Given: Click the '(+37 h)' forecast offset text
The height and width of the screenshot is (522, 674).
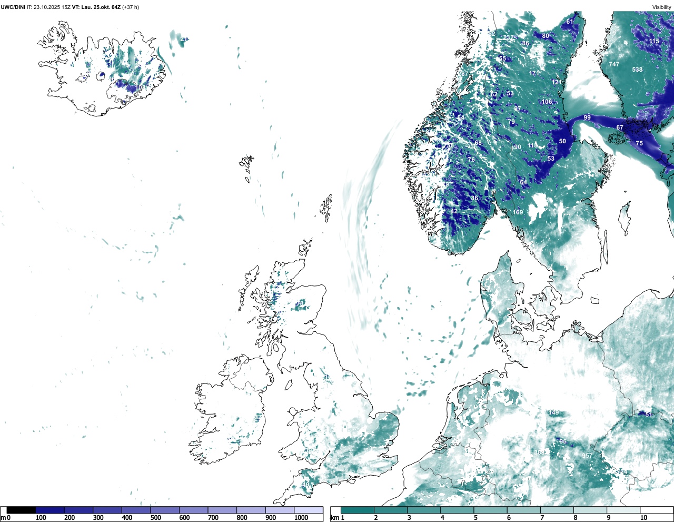Looking at the screenshot, I should (131, 7).
